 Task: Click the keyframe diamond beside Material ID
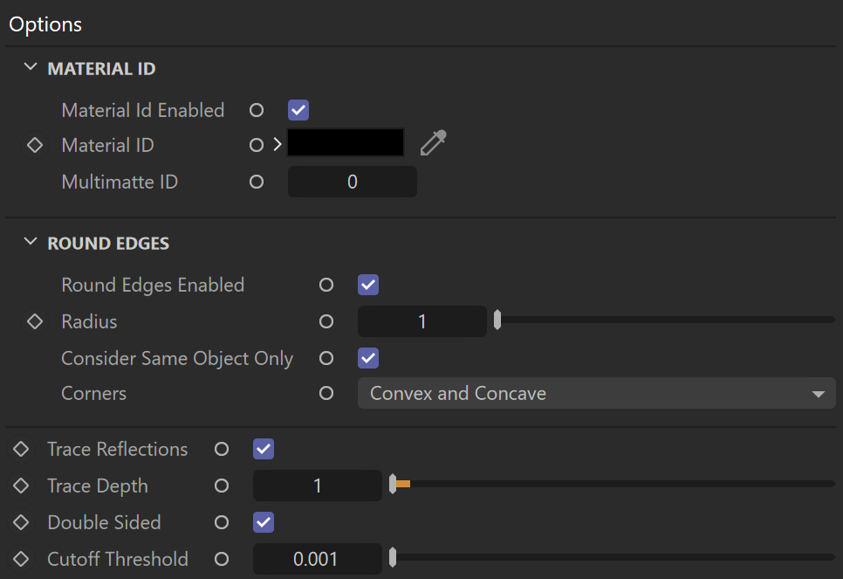(35, 145)
